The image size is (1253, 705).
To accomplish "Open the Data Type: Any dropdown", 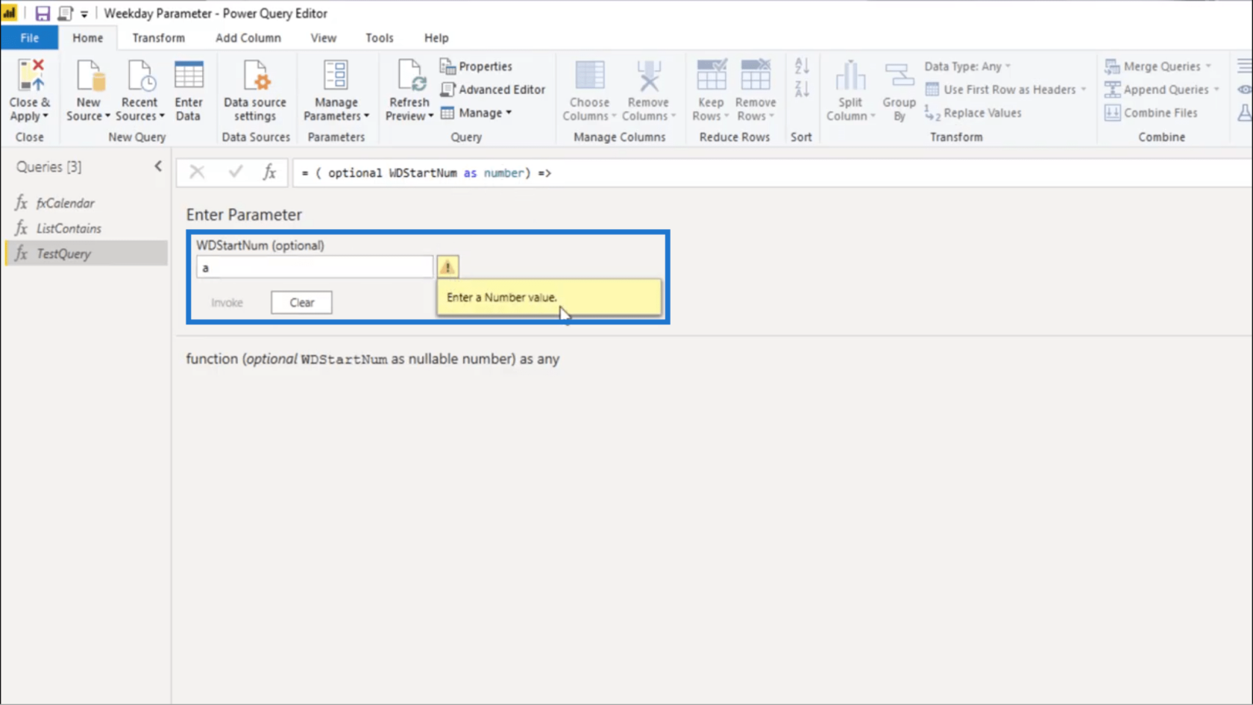I will (968, 66).
